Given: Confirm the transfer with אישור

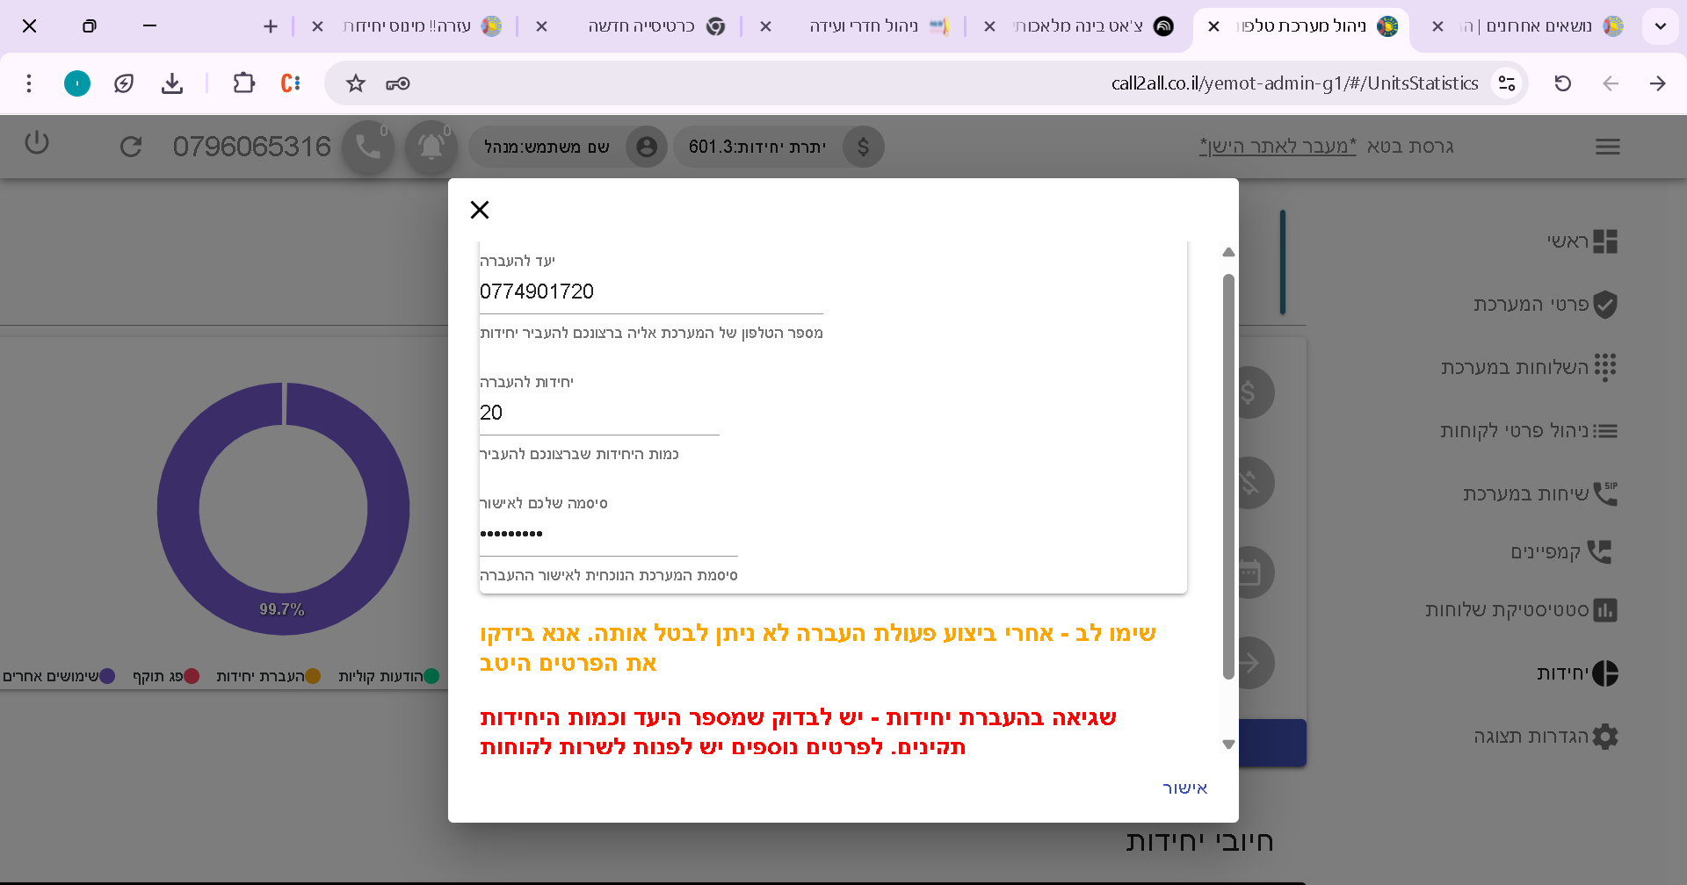Looking at the screenshot, I should (1184, 788).
